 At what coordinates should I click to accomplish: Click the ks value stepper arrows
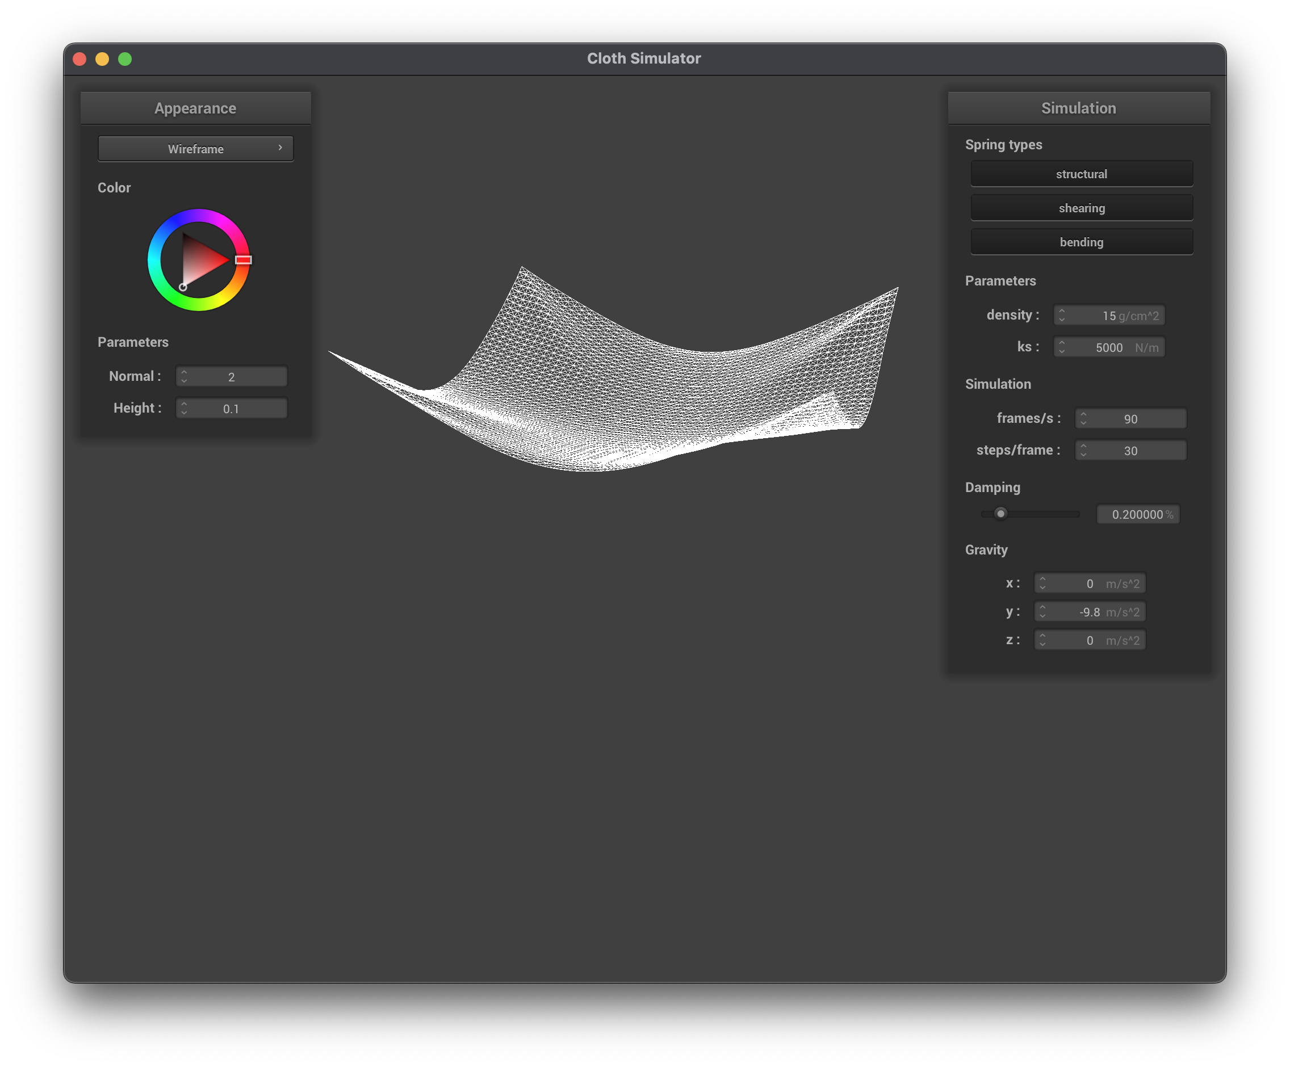1062,347
